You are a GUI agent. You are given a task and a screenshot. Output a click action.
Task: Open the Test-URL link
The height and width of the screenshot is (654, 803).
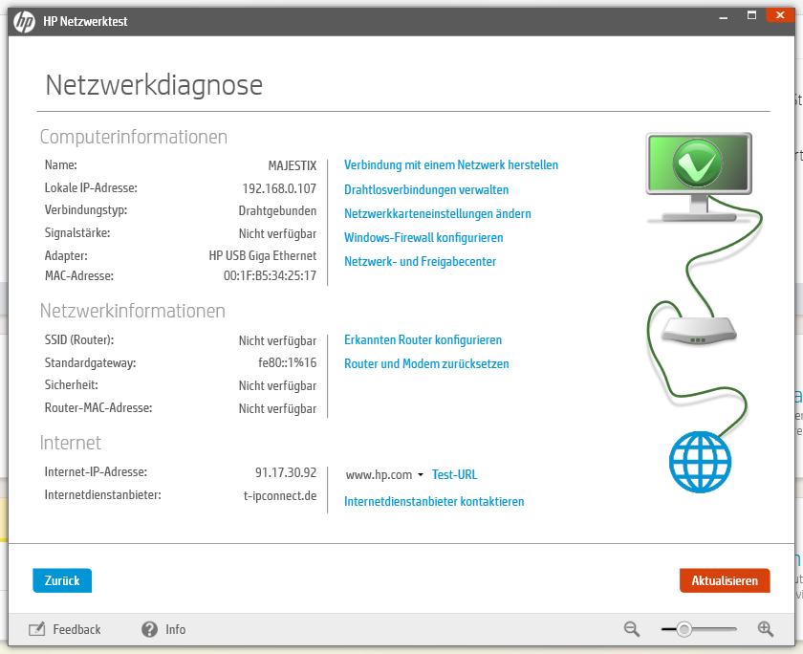click(454, 474)
